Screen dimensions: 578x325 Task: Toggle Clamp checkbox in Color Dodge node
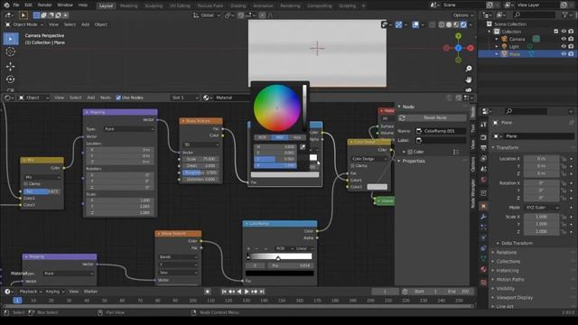(353, 166)
